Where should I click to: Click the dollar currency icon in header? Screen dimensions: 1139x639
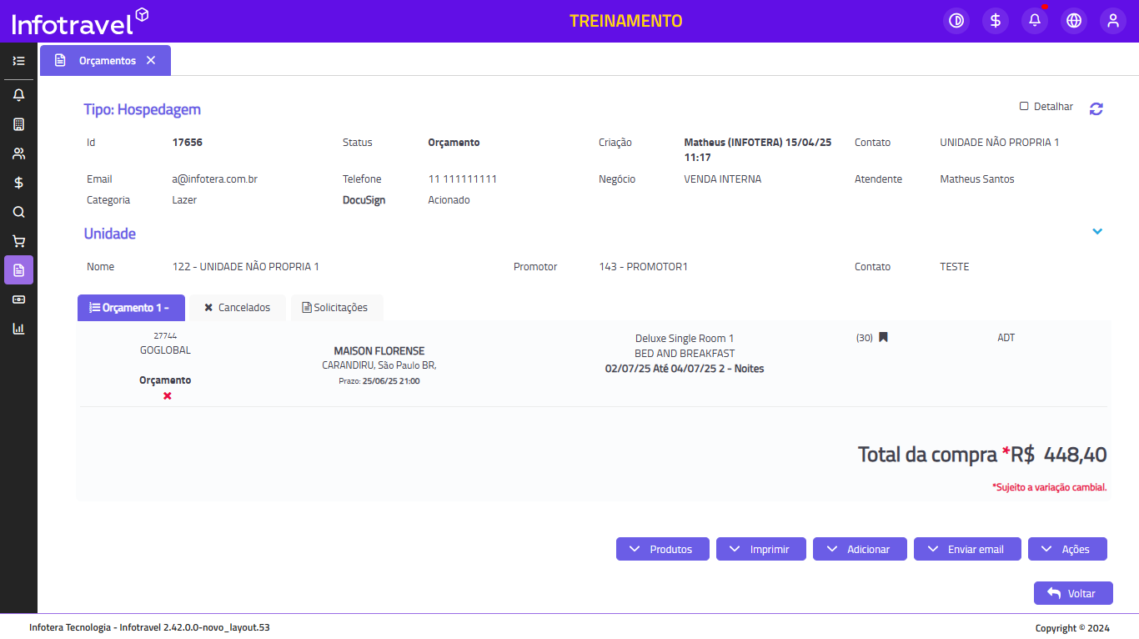pyautogui.click(x=996, y=21)
